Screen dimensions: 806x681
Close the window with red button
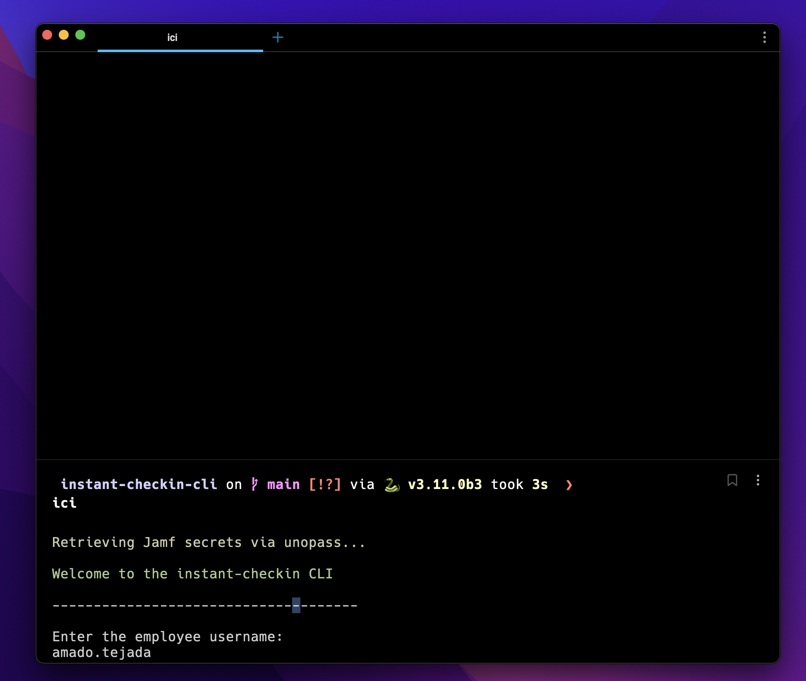pyautogui.click(x=47, y=35)
